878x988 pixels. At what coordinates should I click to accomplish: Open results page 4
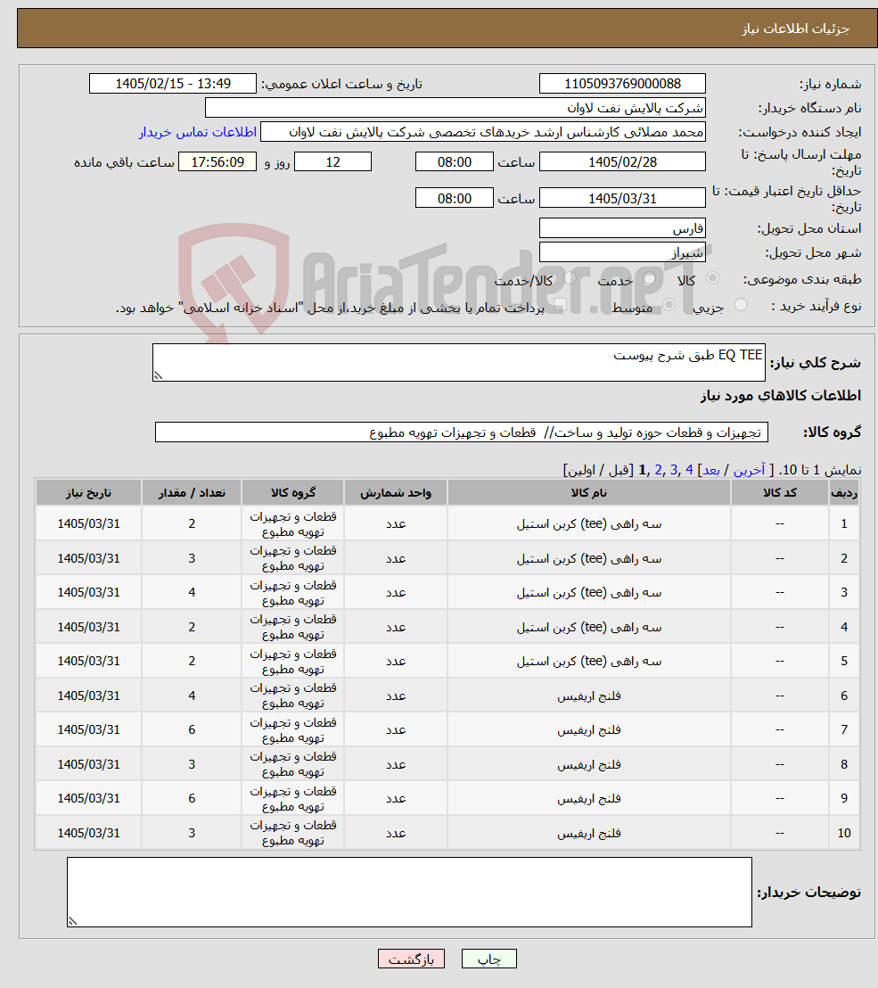pos(690,470)
